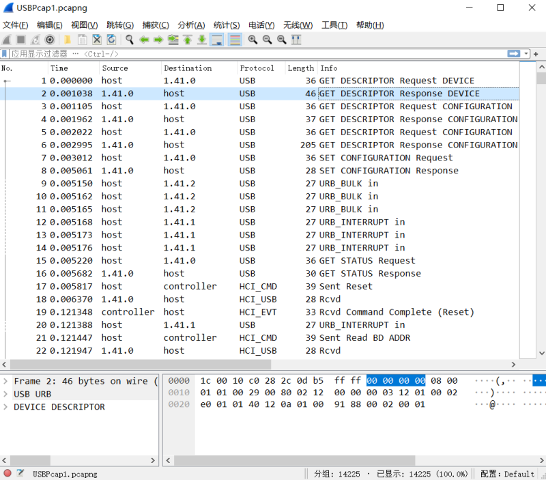Screen dimensions: 546x480
Task: Zoom in on packet text
Action: point(253,40)
